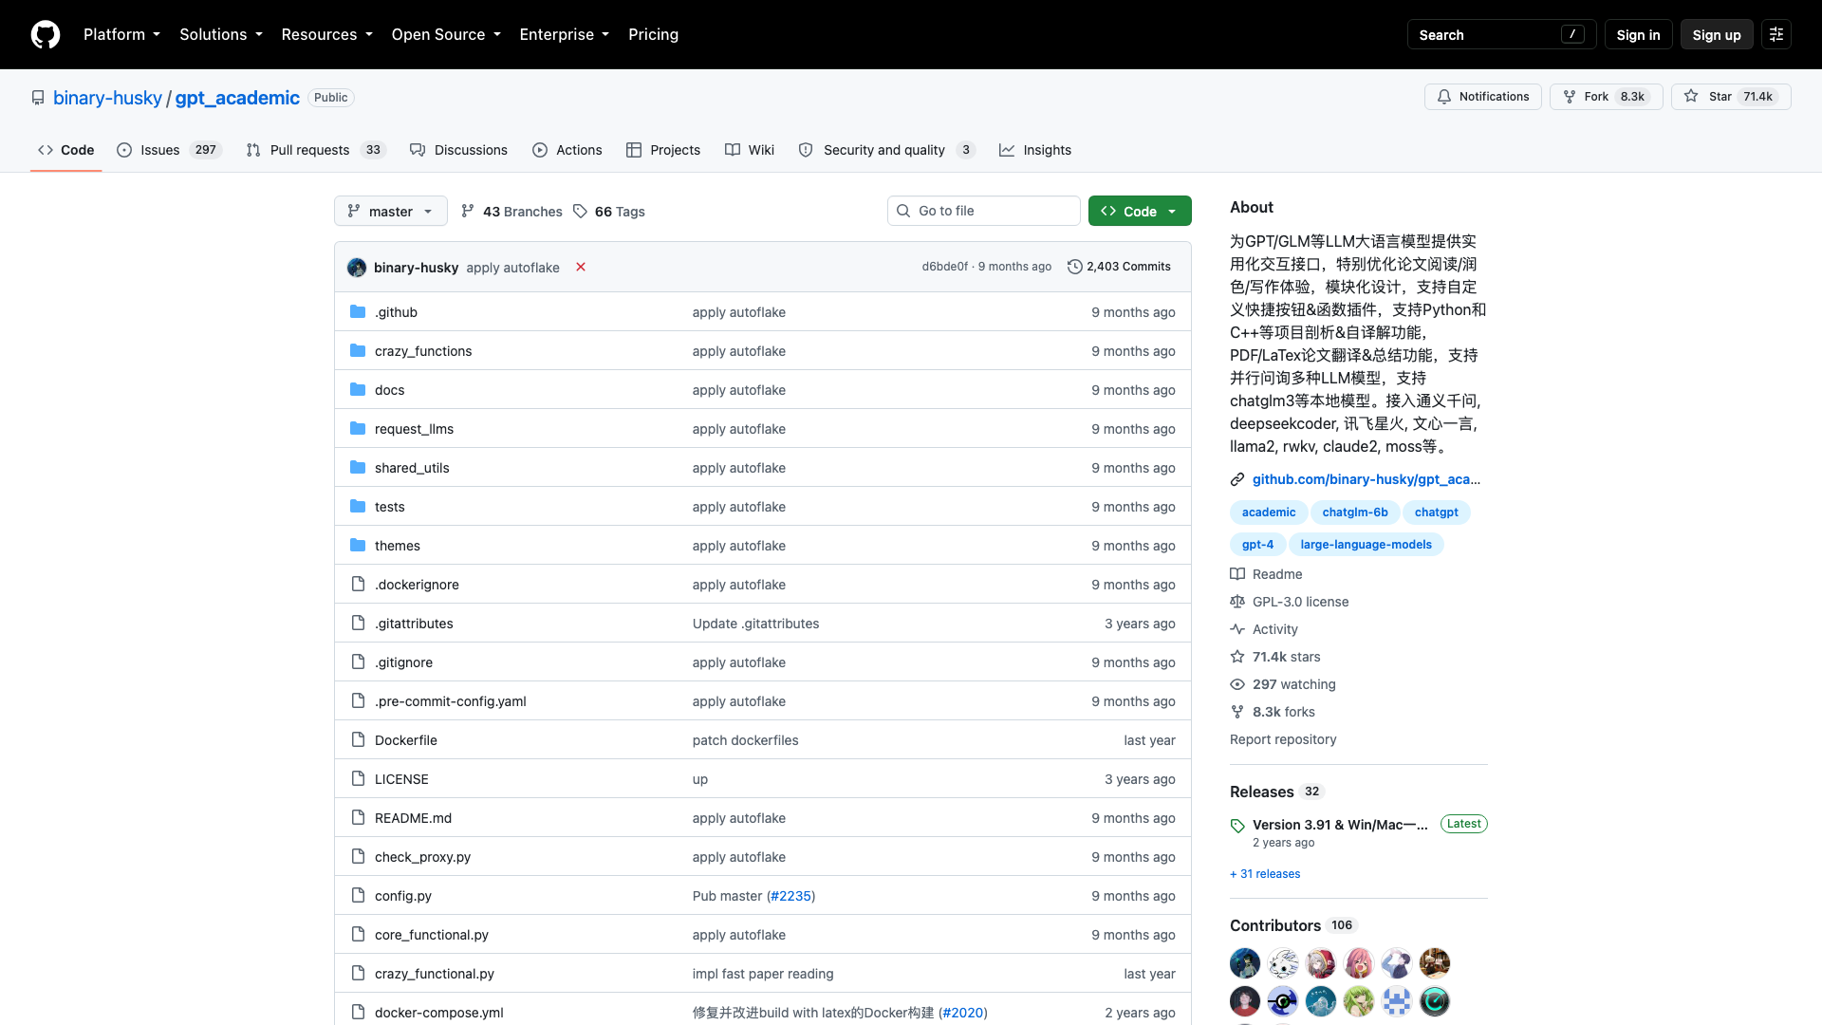
Task: Click the first contributor avatar
Action: click(1245, 963)
